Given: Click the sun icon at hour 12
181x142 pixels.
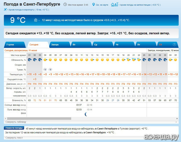Looking at the screenshot, I should coord(87,60).
